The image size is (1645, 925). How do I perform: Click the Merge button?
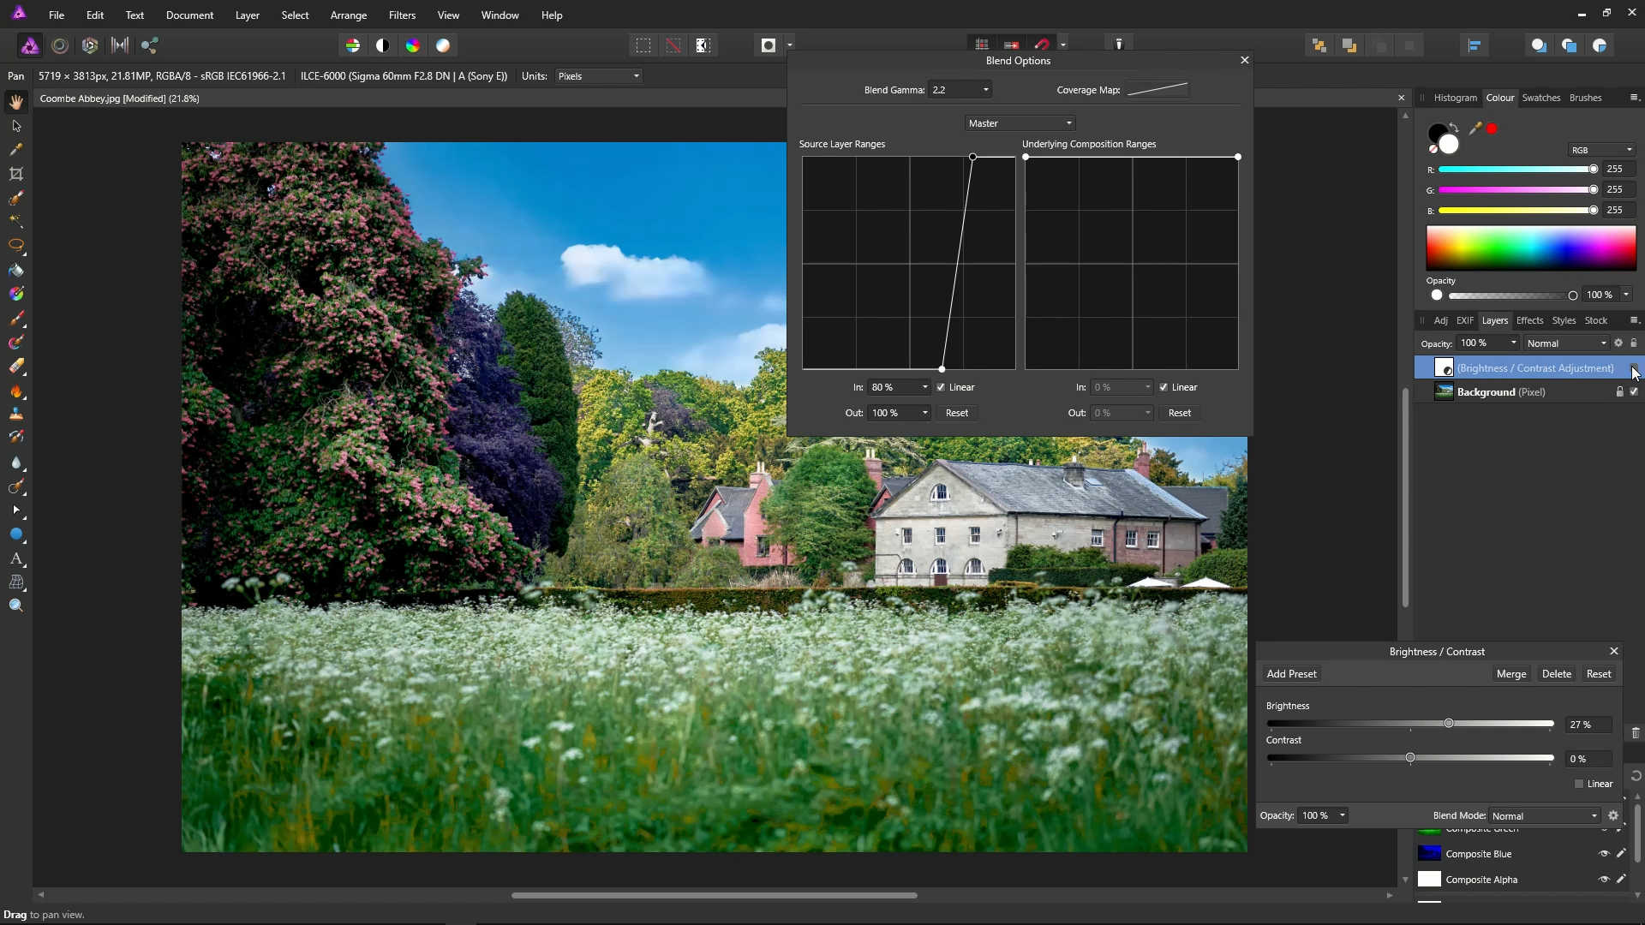point(1510,674)
